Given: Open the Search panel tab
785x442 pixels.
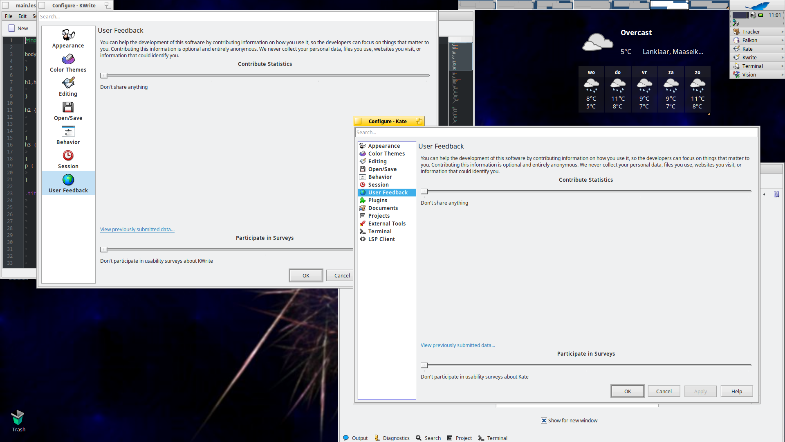Looking at the screenshot, I should tap(428, 438).
